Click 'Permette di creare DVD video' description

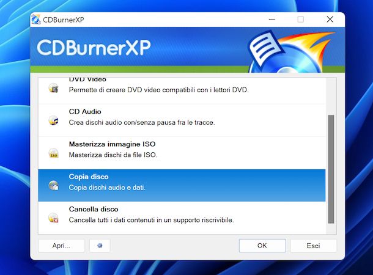point(158,90)
